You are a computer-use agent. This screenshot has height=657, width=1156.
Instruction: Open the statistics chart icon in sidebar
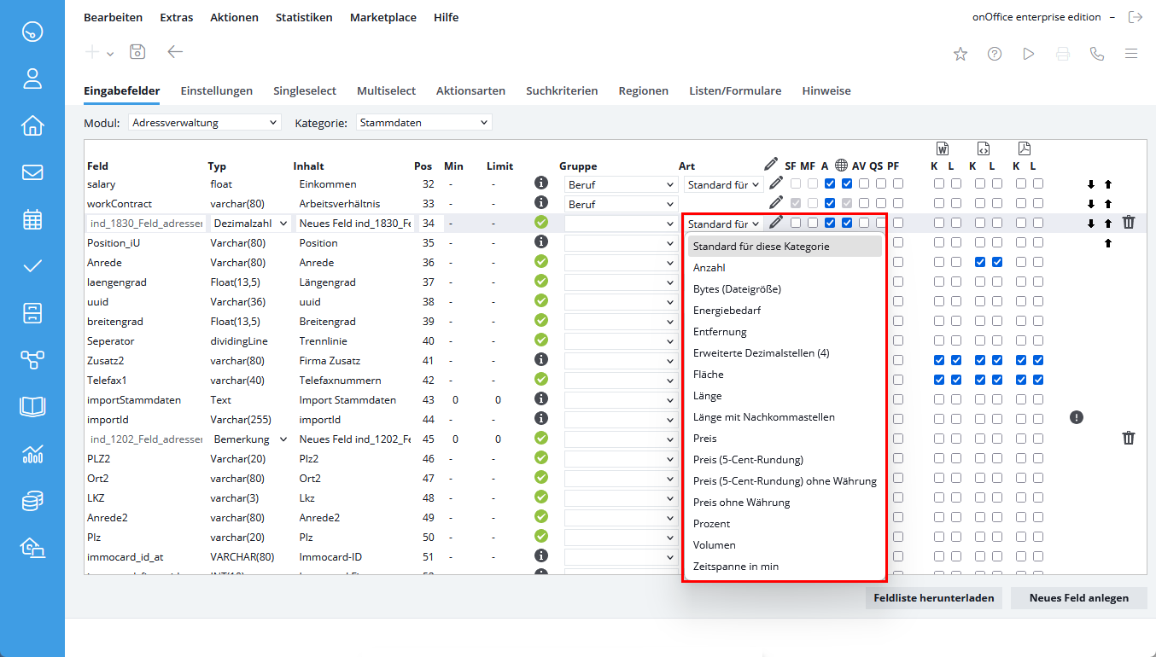click(32, 454)
